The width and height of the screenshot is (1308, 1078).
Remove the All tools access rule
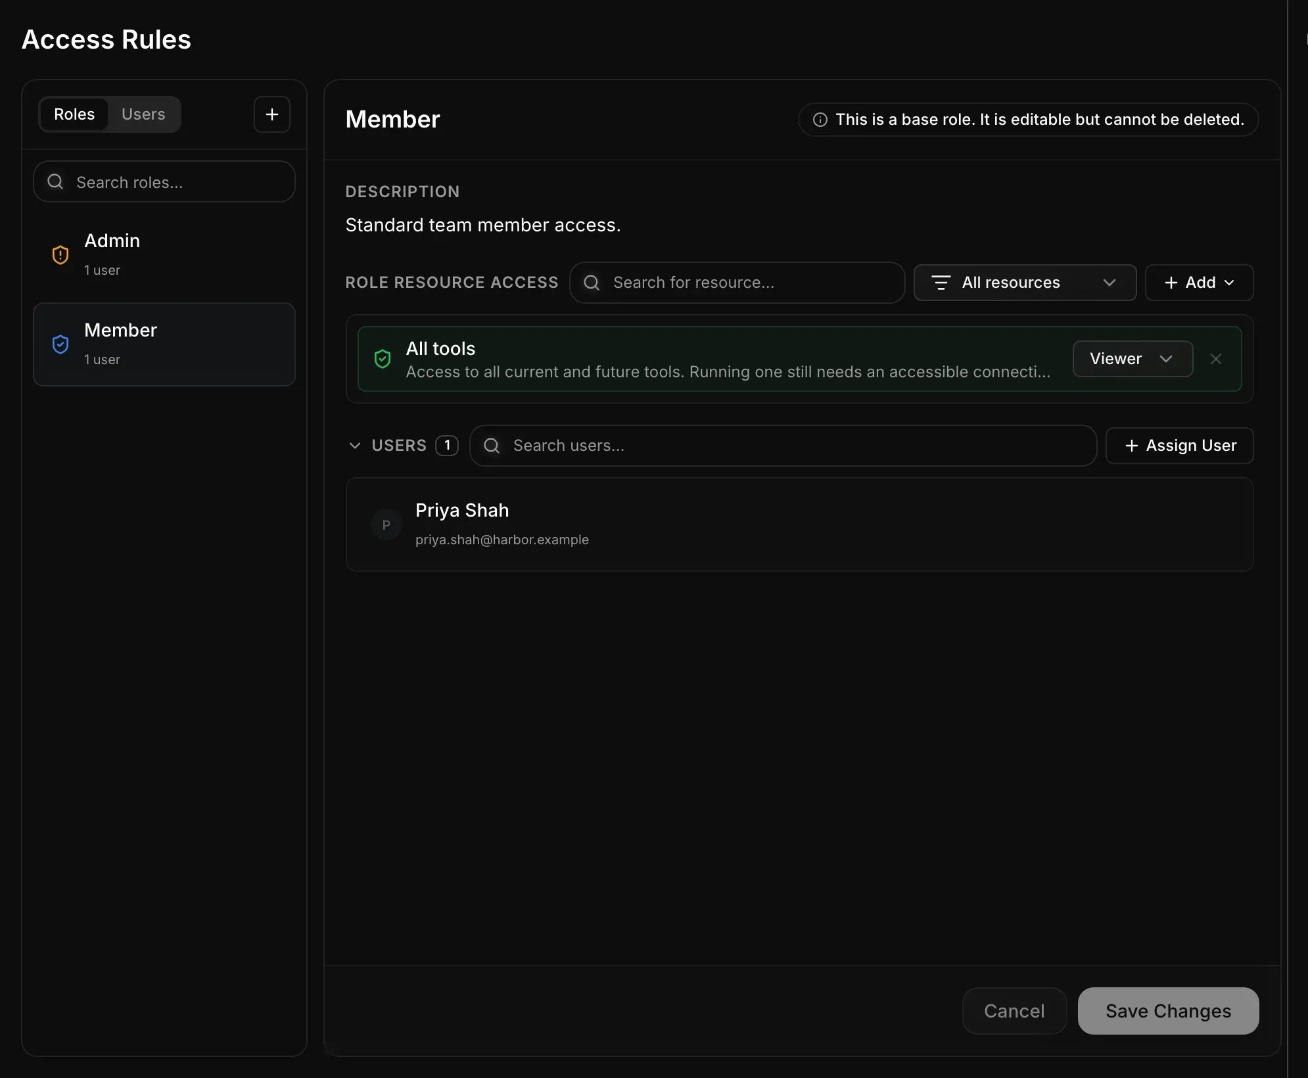(1216, 359)
